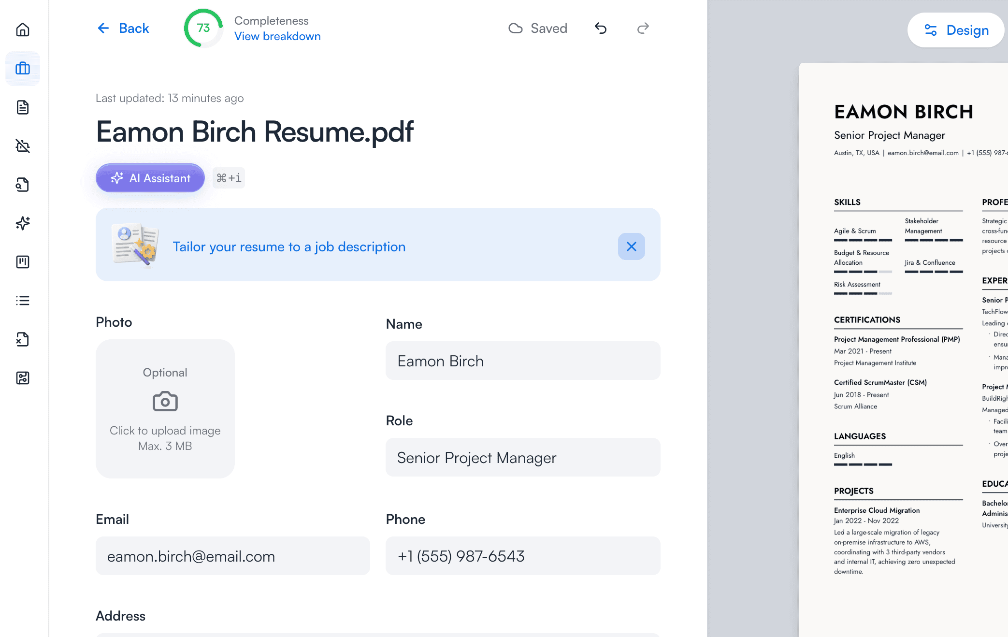The height and width of the screenshot is (637, 1008).
Task: Click Tailor your resume to job description
Action: tap(289, 246)
